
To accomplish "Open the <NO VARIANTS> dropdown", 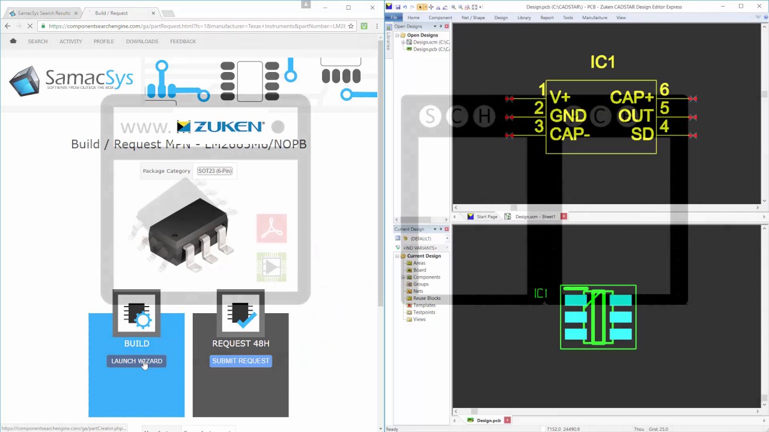I will (x=446, y=248).
